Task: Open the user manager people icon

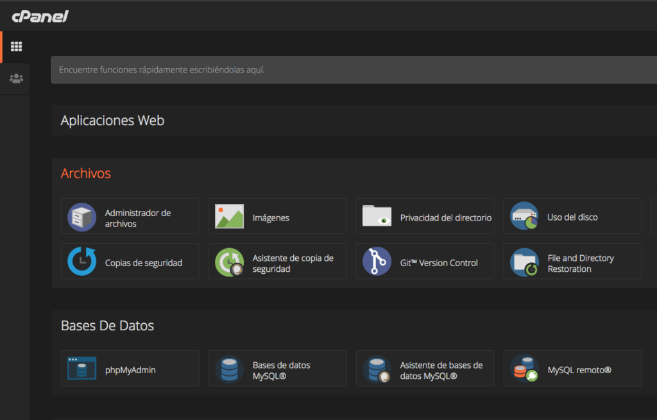Action: point(16,78)
